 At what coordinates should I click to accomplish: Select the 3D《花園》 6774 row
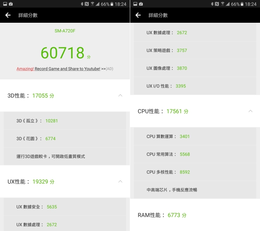65,138
